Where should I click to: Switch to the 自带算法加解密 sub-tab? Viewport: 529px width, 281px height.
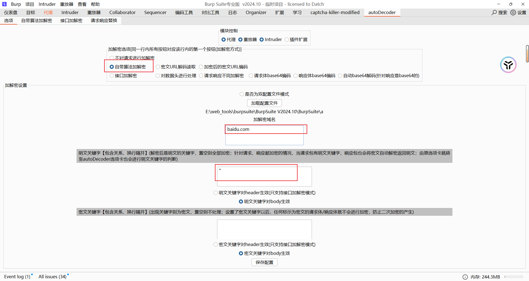(37, 21)
